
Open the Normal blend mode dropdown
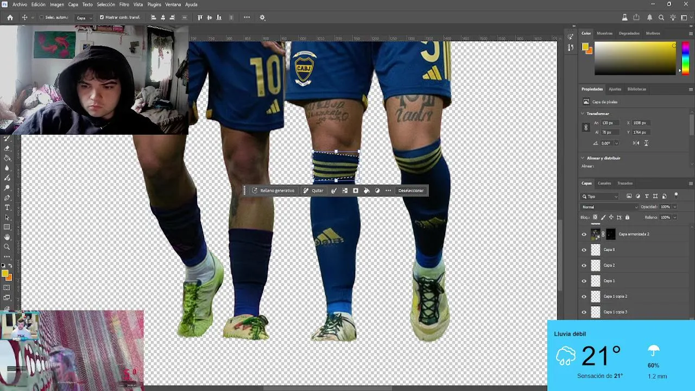click(x=610, y=207)
